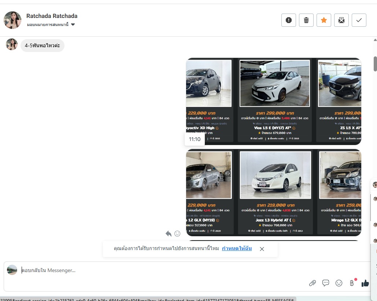The width and height of the screenshot is (377, 301).
Task: Open the emoji picker in composer
Action: point(339,283)
